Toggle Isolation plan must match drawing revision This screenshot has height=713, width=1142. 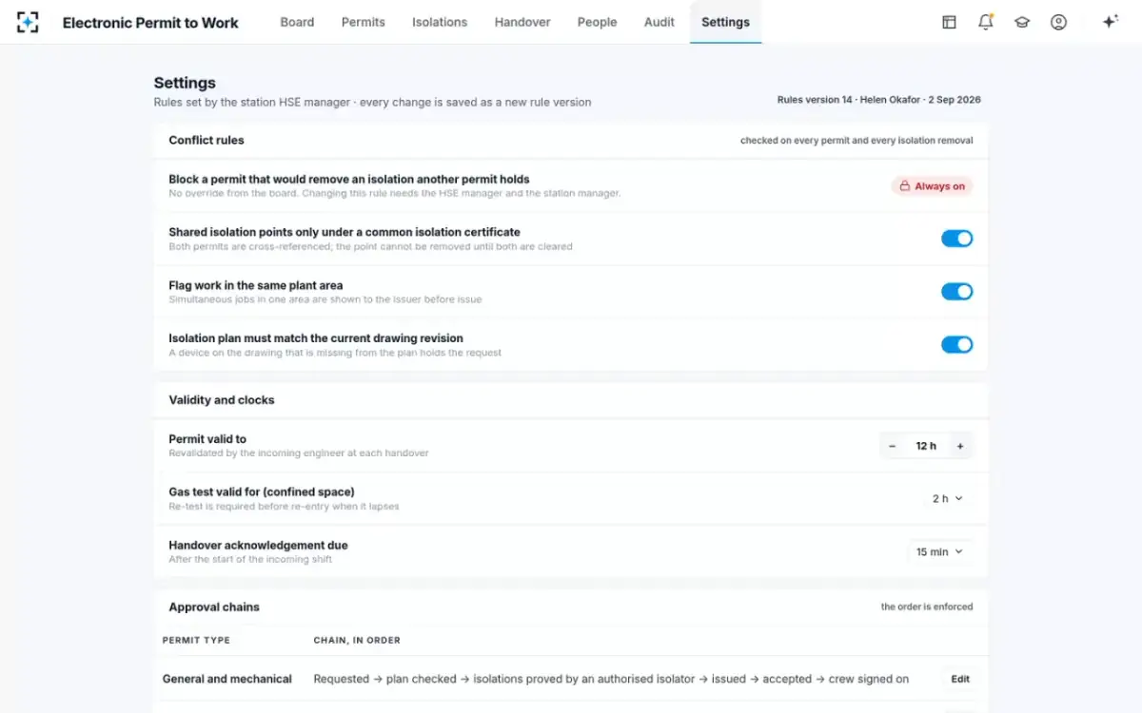tap(957, 344)
